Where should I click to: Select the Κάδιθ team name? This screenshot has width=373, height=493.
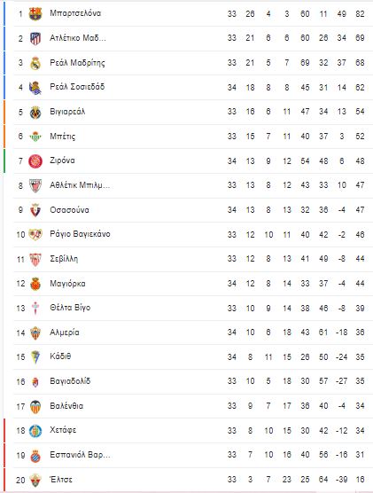pos(60,356)
